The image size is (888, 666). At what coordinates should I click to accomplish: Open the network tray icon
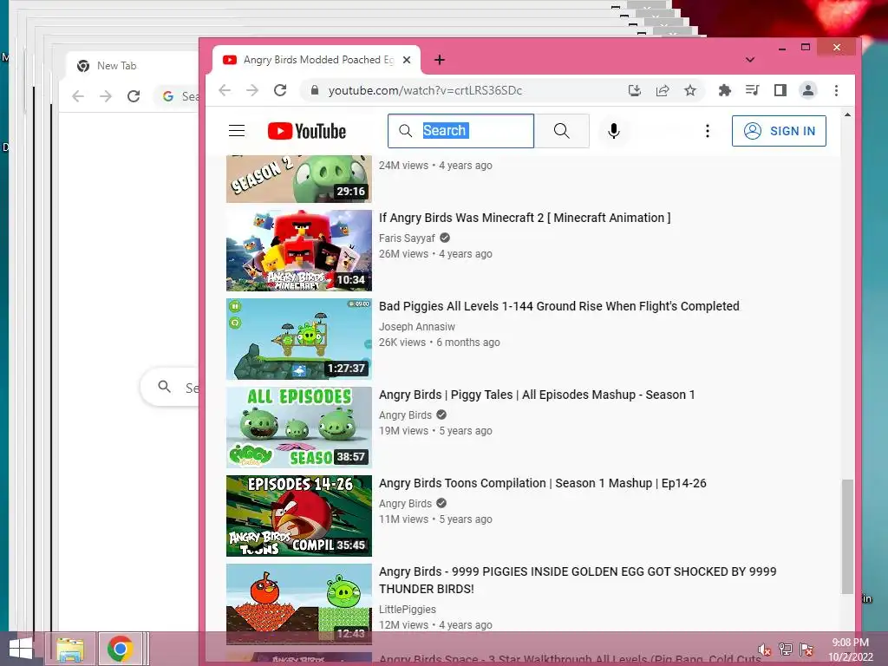786,650
